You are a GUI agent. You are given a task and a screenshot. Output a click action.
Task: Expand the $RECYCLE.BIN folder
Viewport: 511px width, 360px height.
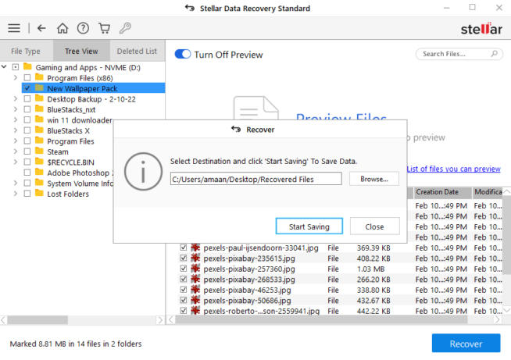tap(16, 162)
